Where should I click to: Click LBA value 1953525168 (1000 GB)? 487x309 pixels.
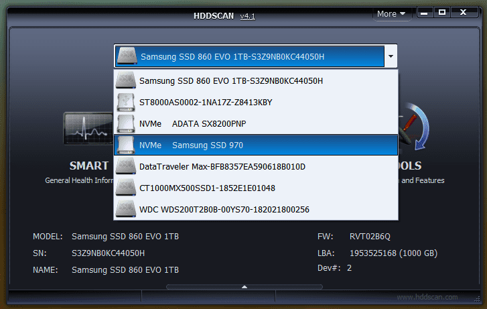tap(393, 253)
